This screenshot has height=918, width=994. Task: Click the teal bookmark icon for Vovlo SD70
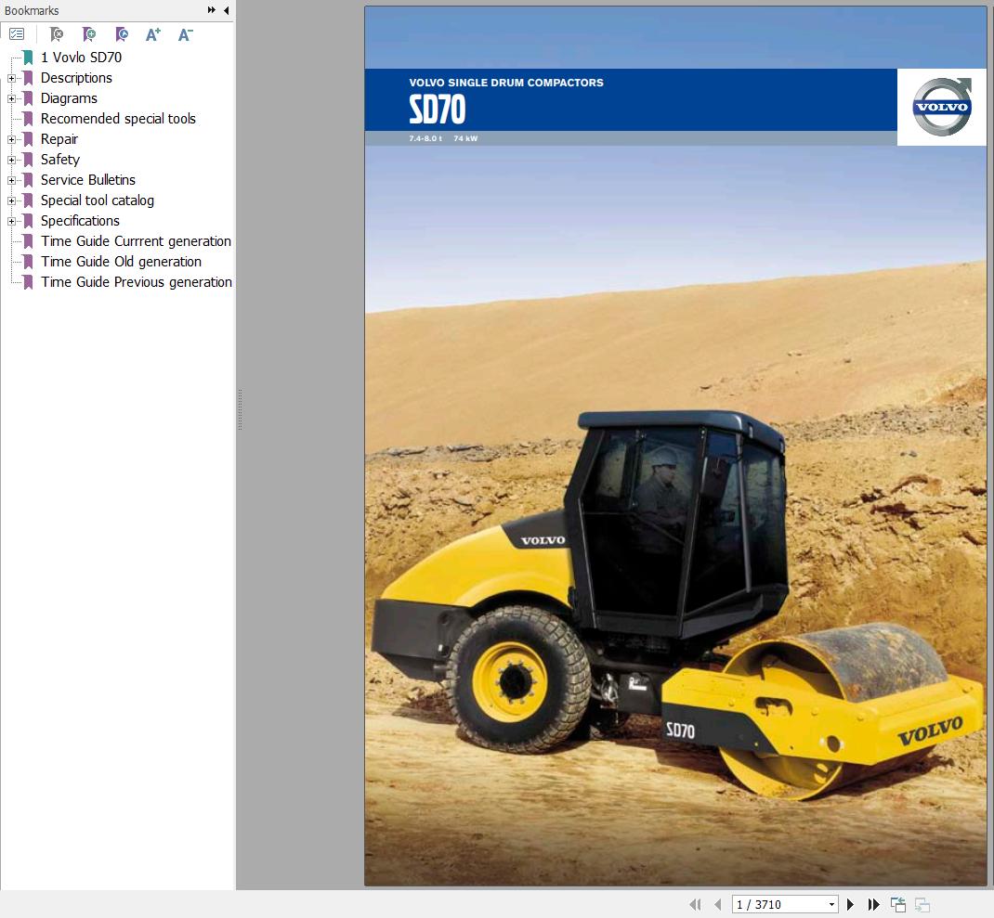pyautogui.click(x=28, y=58)
